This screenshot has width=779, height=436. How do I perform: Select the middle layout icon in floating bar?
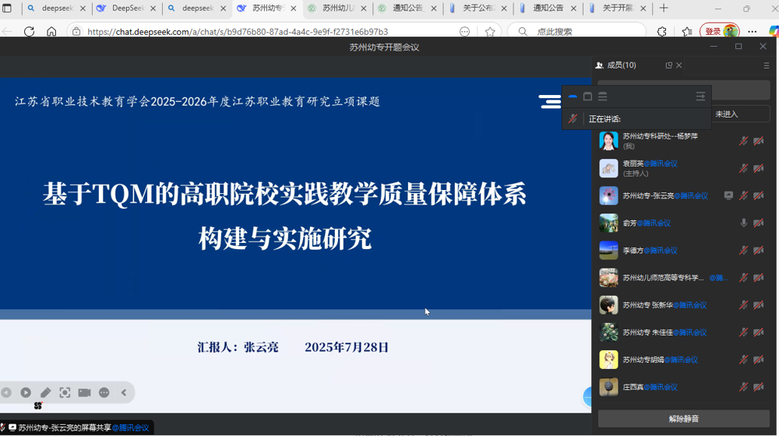(x=588, y=97)
